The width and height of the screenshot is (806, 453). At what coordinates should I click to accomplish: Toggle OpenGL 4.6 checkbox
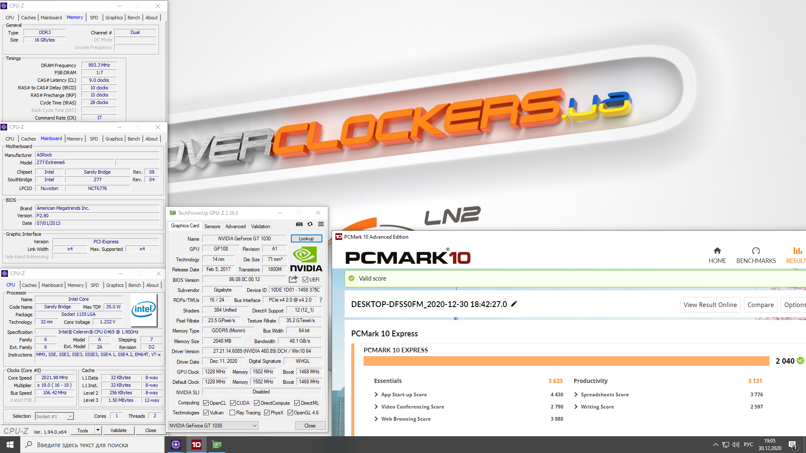point(290,413)
